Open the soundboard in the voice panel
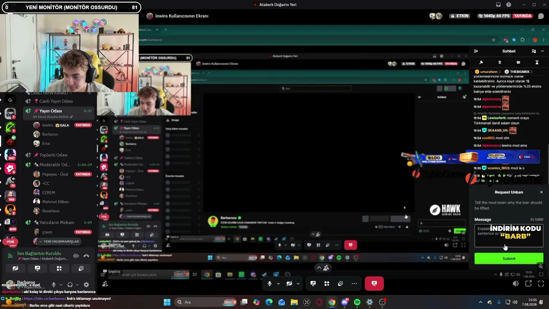549x309 pixels. tap(81, 268)
